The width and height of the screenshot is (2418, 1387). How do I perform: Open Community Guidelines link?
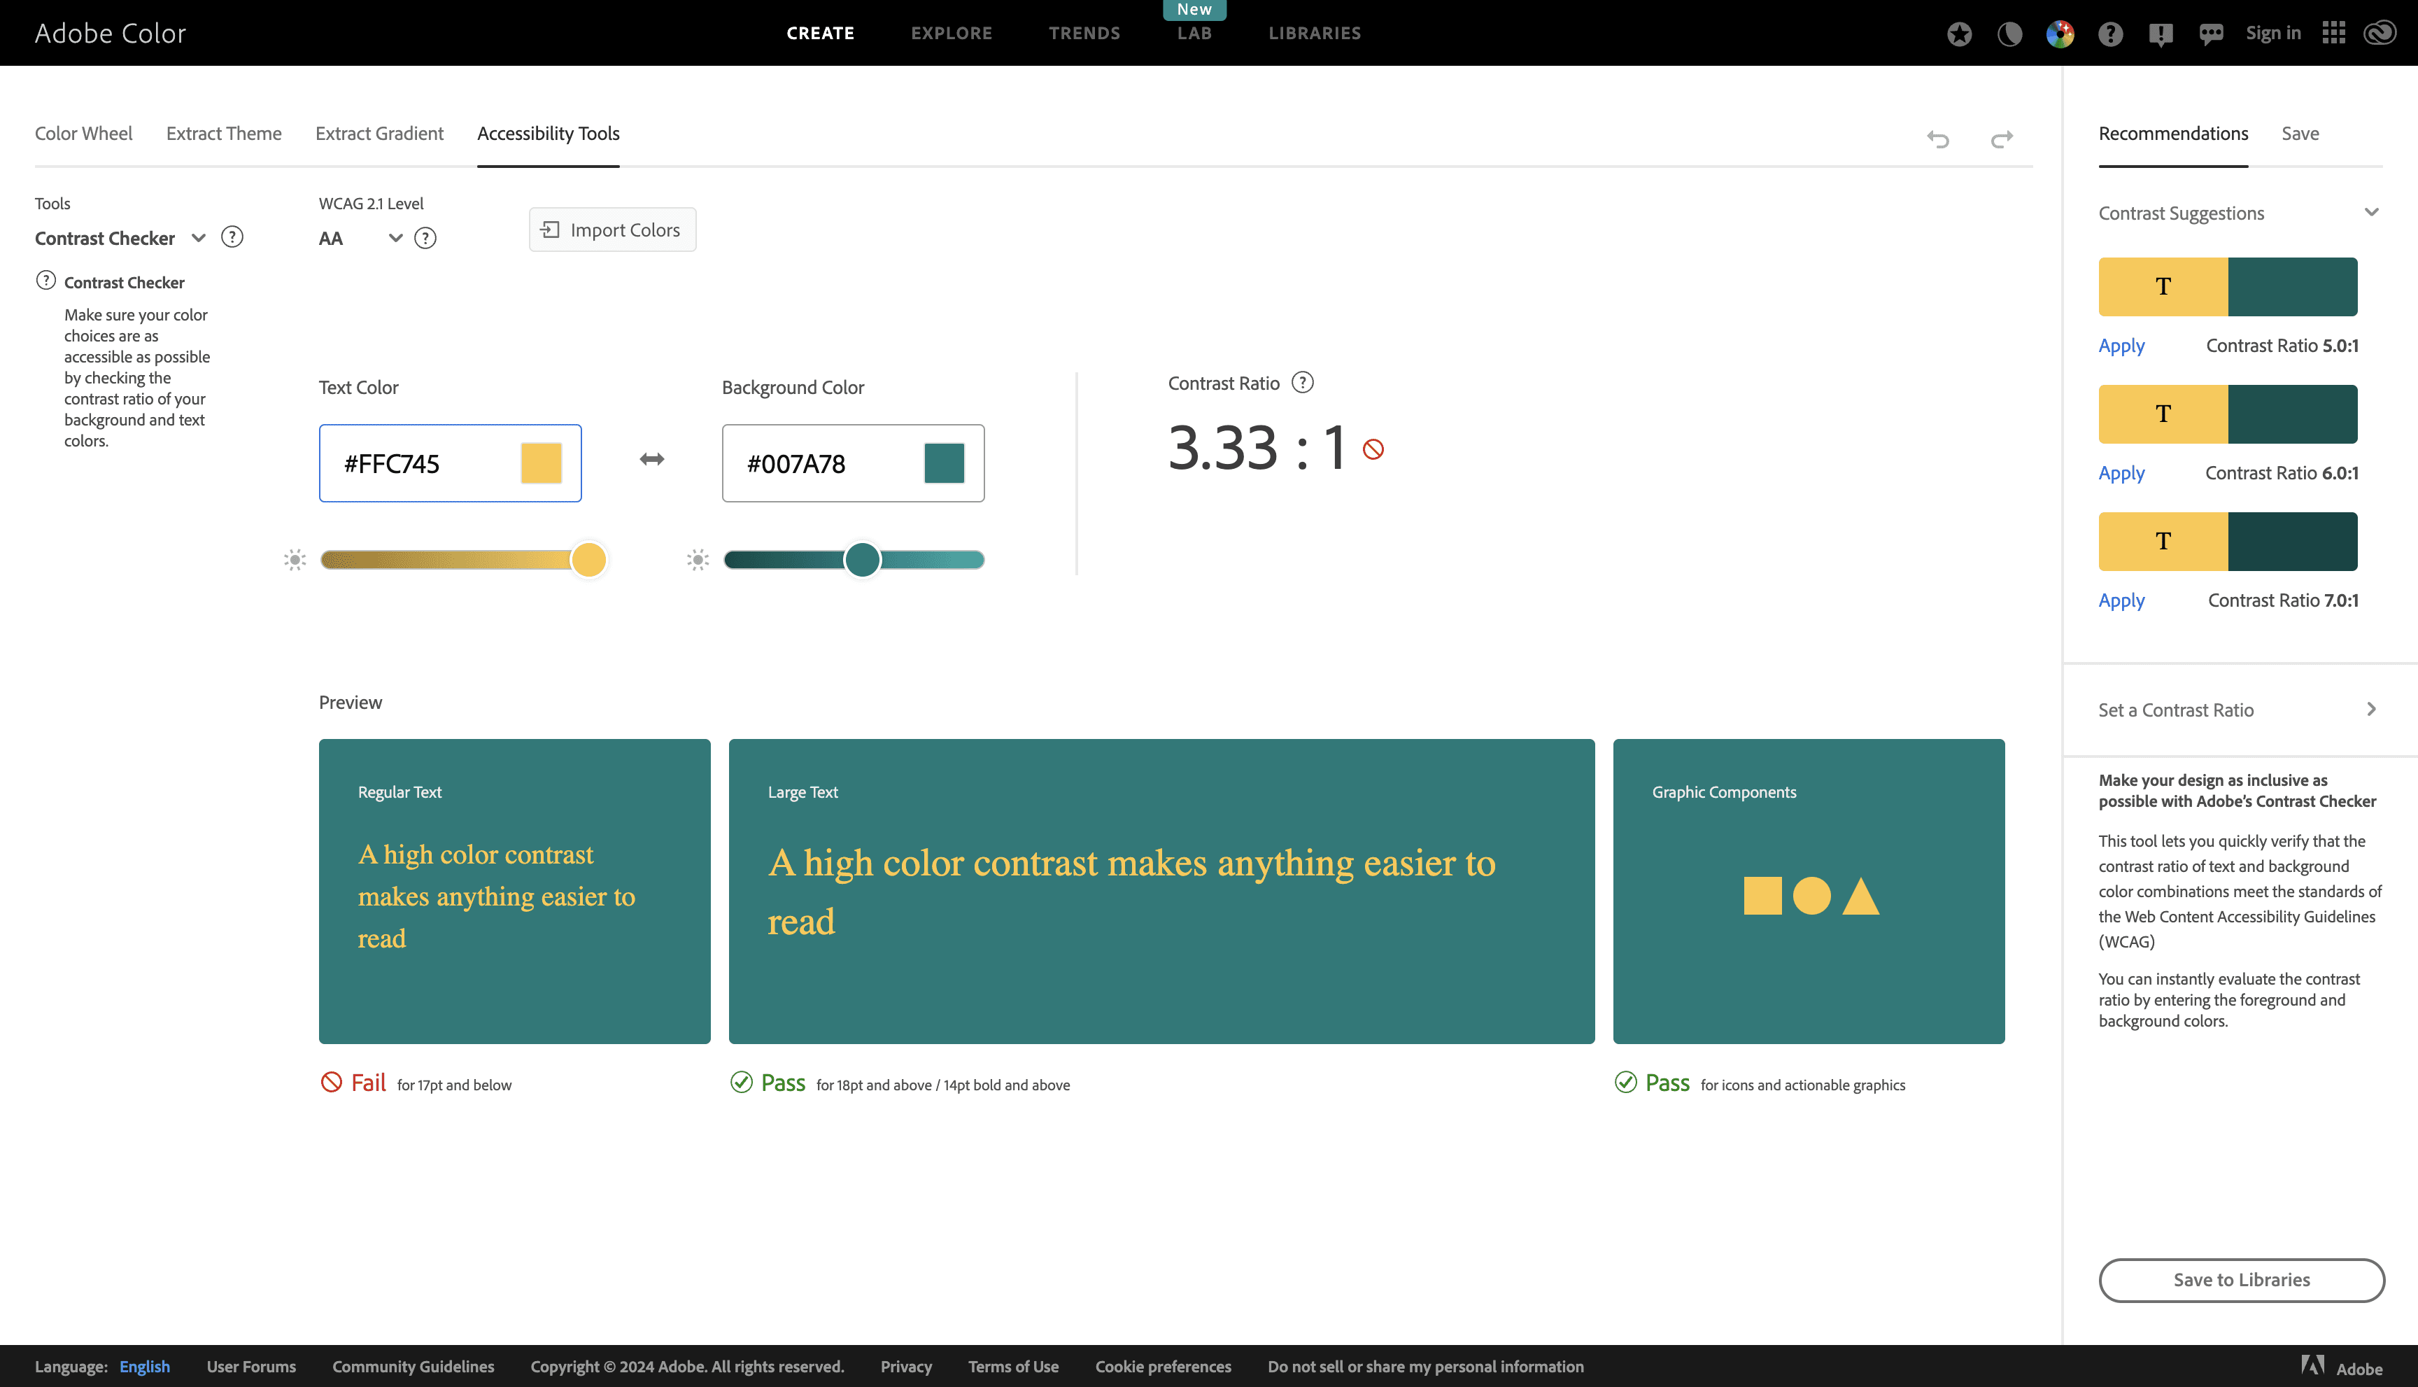pos(413,1366)
